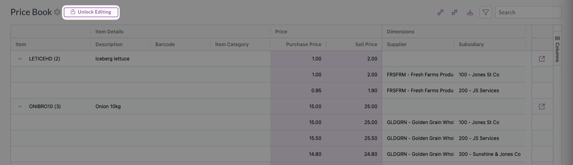Click the Item Category column header
The height and width of the screenshot is (165, 573).
(232, 45)
